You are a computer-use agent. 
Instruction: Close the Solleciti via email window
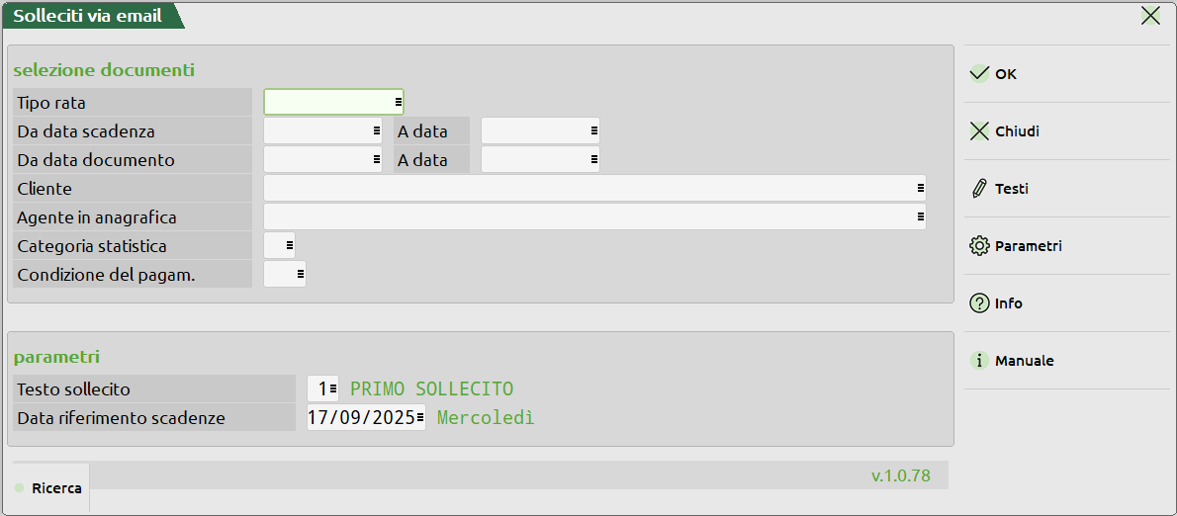(1150, 15)
